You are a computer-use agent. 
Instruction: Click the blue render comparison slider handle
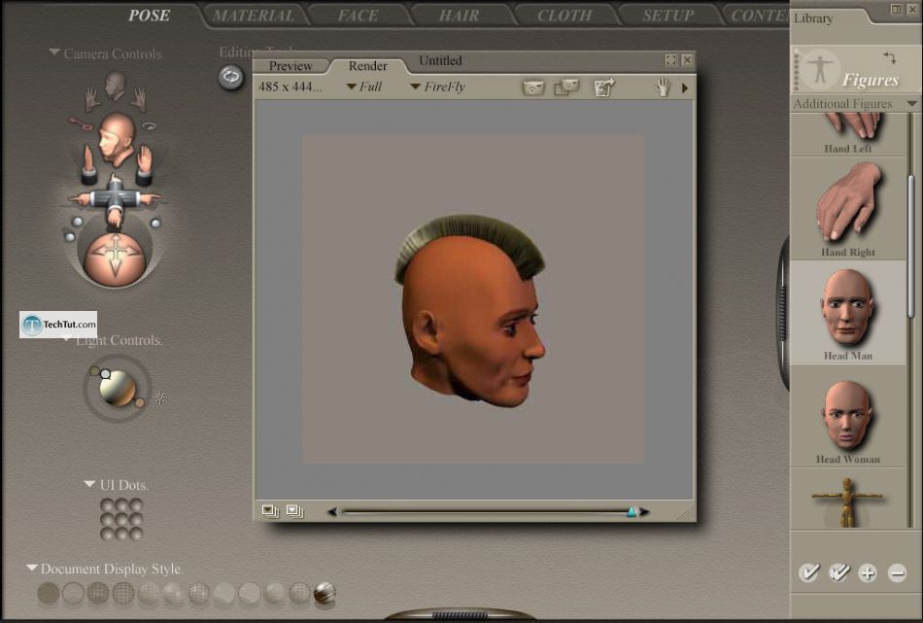[x=631, y=511]
